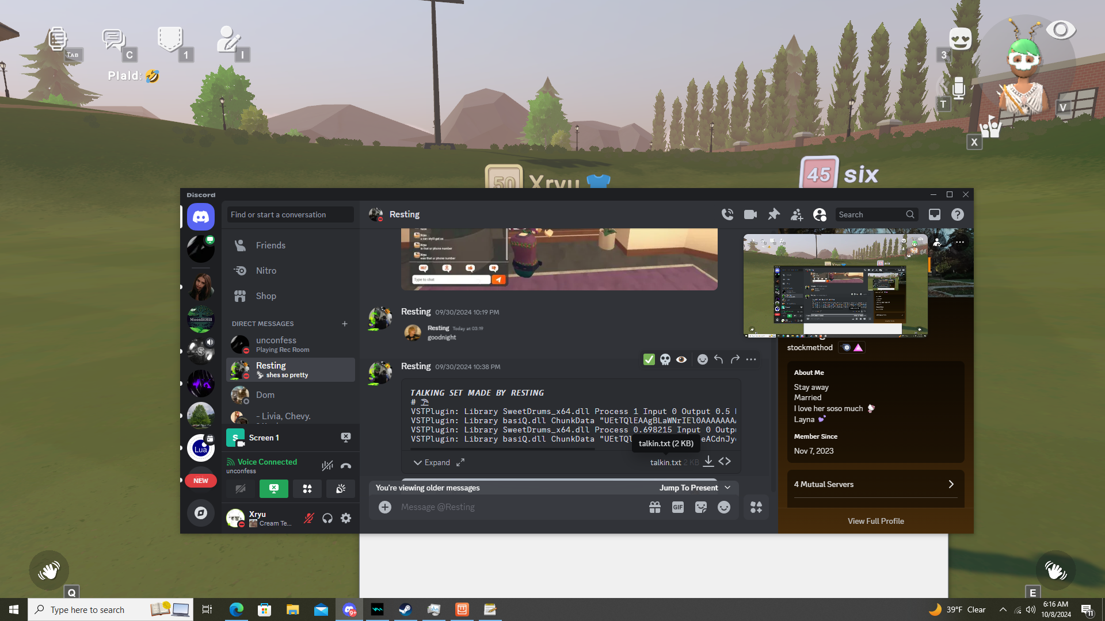Open pinned messages
Viewport: 1105px width, 621px height.
(x=773, y=214)
